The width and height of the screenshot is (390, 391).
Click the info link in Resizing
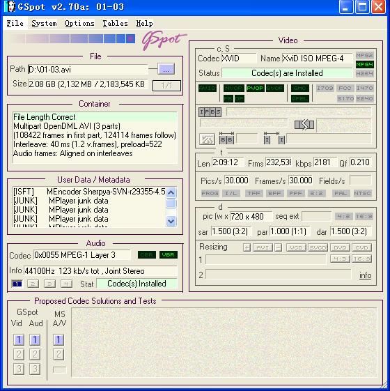tap(366, 275)
